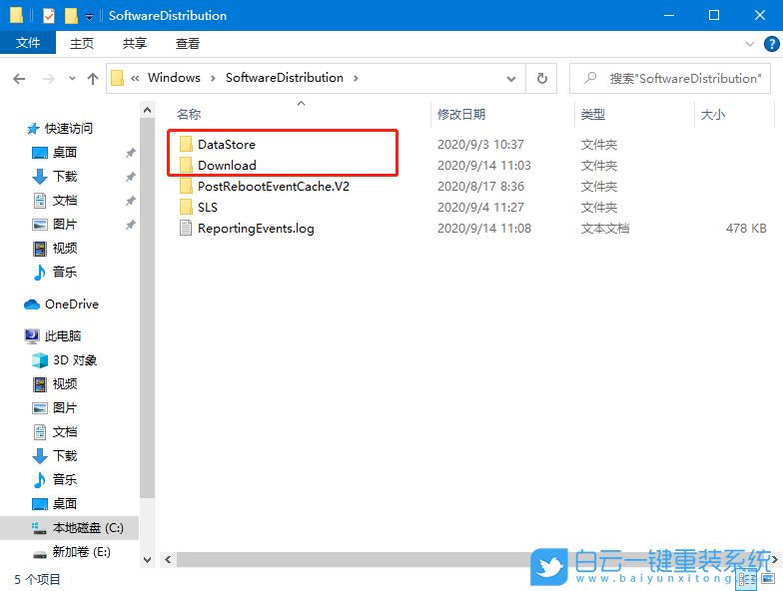Viewport: 783px width, 591px height.
Task: Switch to the 共享 ribbon tab
Action: 135,44
